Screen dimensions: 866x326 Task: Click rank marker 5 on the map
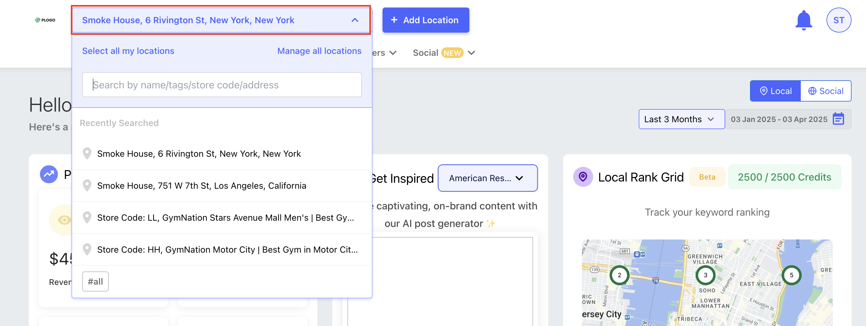[791, 275]
